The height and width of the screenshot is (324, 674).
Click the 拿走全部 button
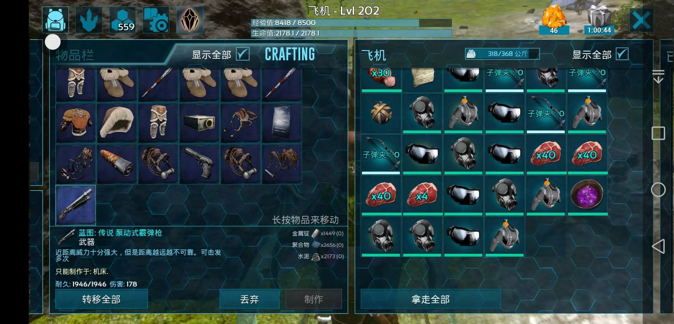(430, 299)
